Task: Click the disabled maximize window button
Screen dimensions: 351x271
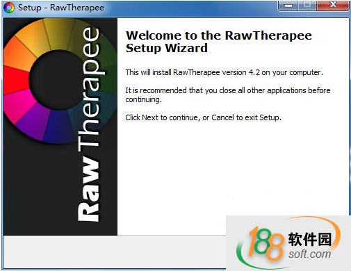Action: point(307,5)
